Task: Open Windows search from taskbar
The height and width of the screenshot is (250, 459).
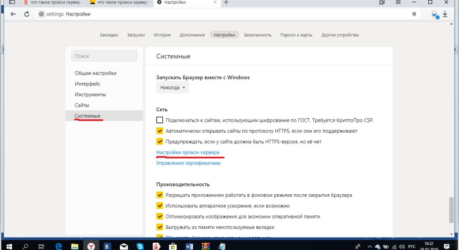Action: (25, 246)
